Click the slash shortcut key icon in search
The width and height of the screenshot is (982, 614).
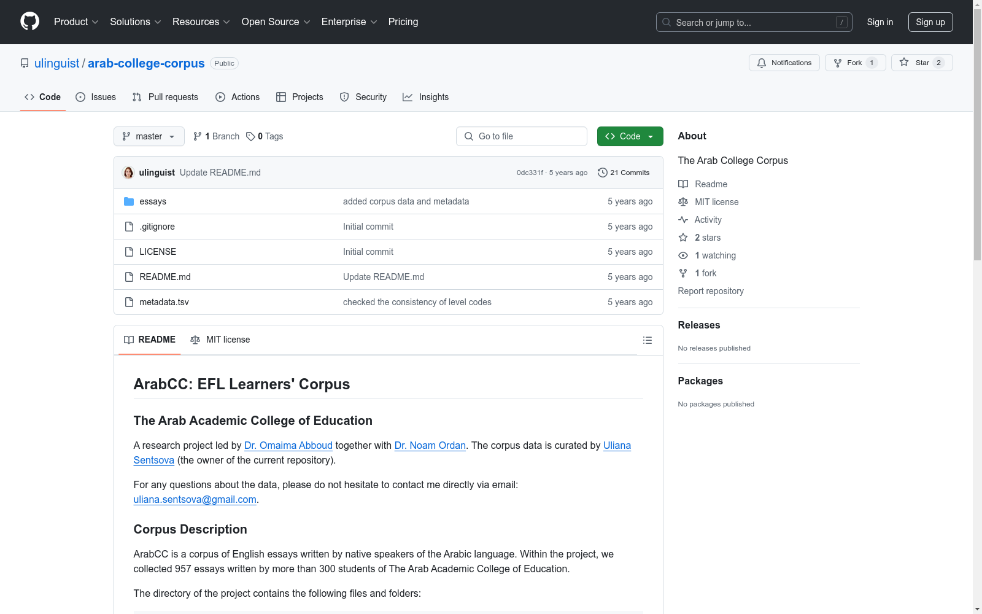tap(841, 22)
